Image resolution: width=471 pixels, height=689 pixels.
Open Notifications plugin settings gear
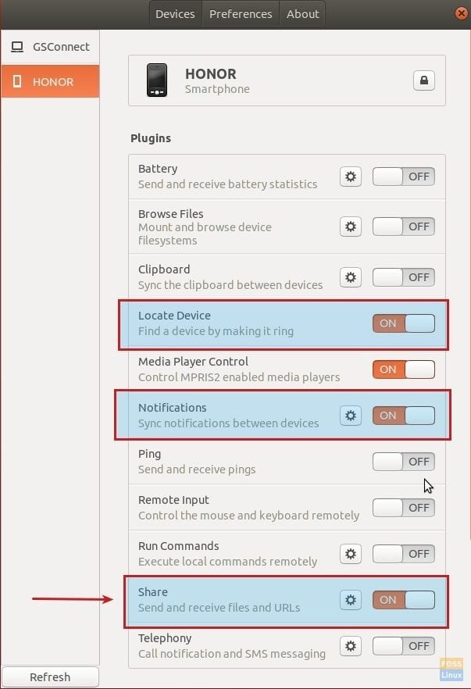click(x=351, y=416)
